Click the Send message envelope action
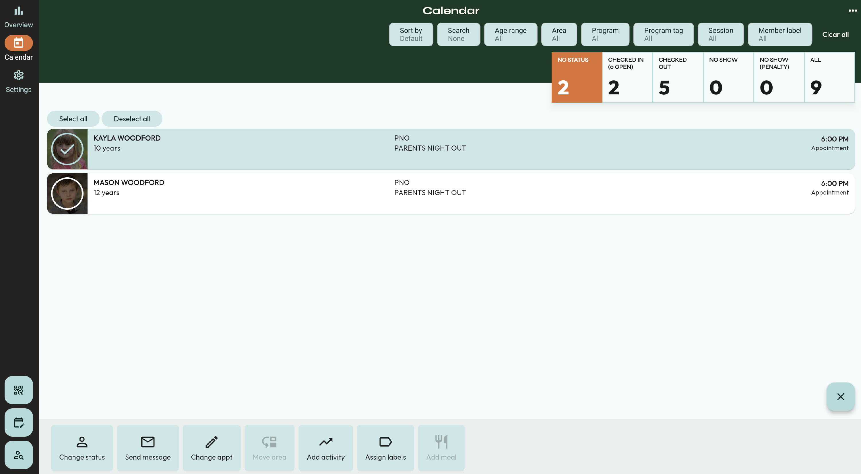 (148, 448)
